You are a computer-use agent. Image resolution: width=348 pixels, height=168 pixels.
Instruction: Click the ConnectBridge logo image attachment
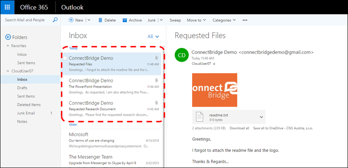(215, 90)
